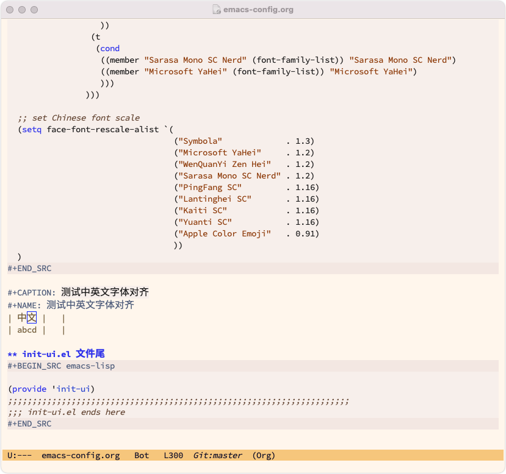Click the #+CAPTION: keyword
Screen dimensions: 506x474
pos(32,292)
